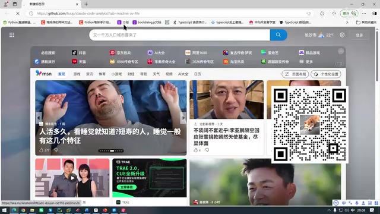Open the taskbar volume control
The image size is (380, 214).
pos(347,210)
